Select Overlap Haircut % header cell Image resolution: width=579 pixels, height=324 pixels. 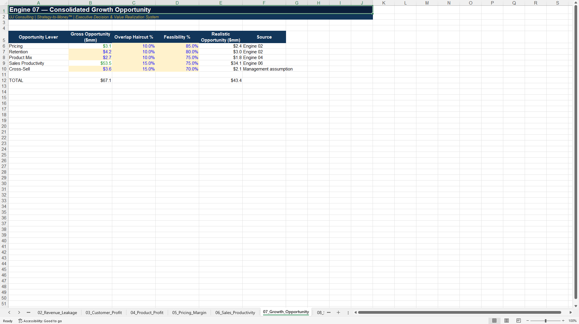[x=134, y=37]
